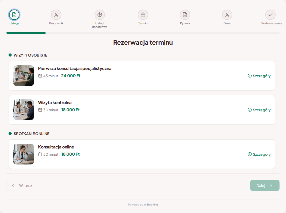Click calendar icon in Wizyta kontrolna card
Screen dimensions: 286x213
coord(40,110)
